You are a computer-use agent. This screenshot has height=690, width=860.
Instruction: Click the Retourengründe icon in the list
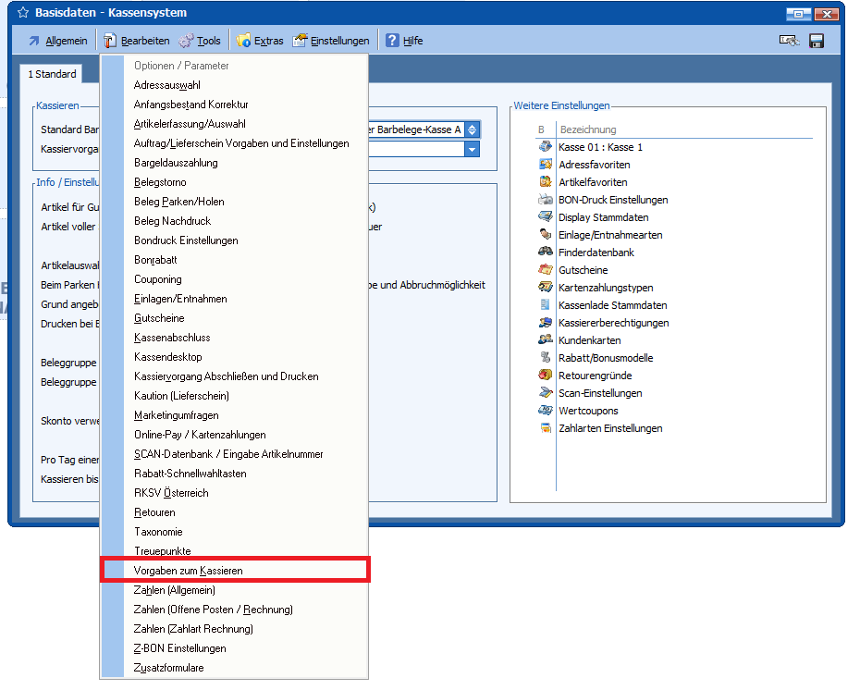(545, 376)
